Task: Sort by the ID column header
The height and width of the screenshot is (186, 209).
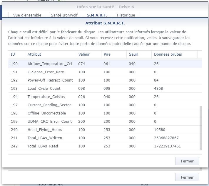Action: coord(13,54)
